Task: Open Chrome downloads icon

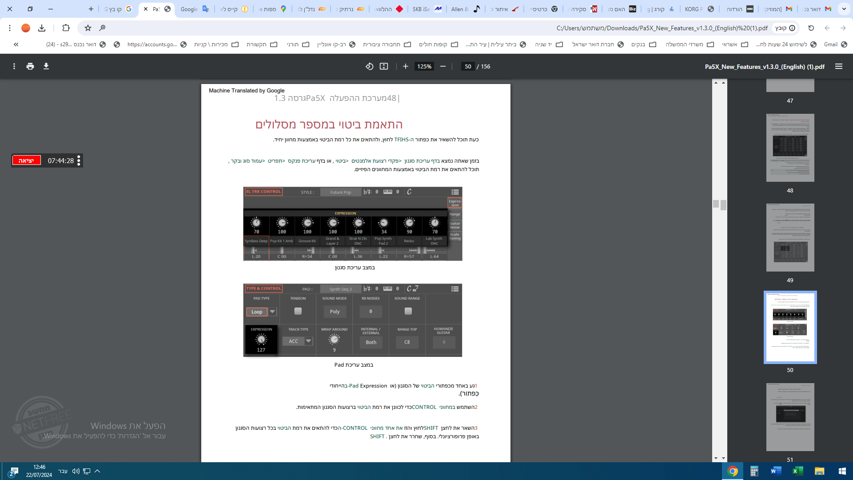Action: coord(42,28)
